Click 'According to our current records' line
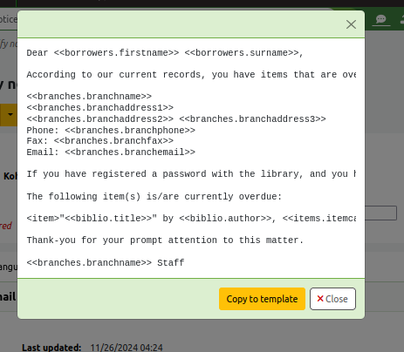The width and height of the screenshot is (404, 352). click(191, 75)
